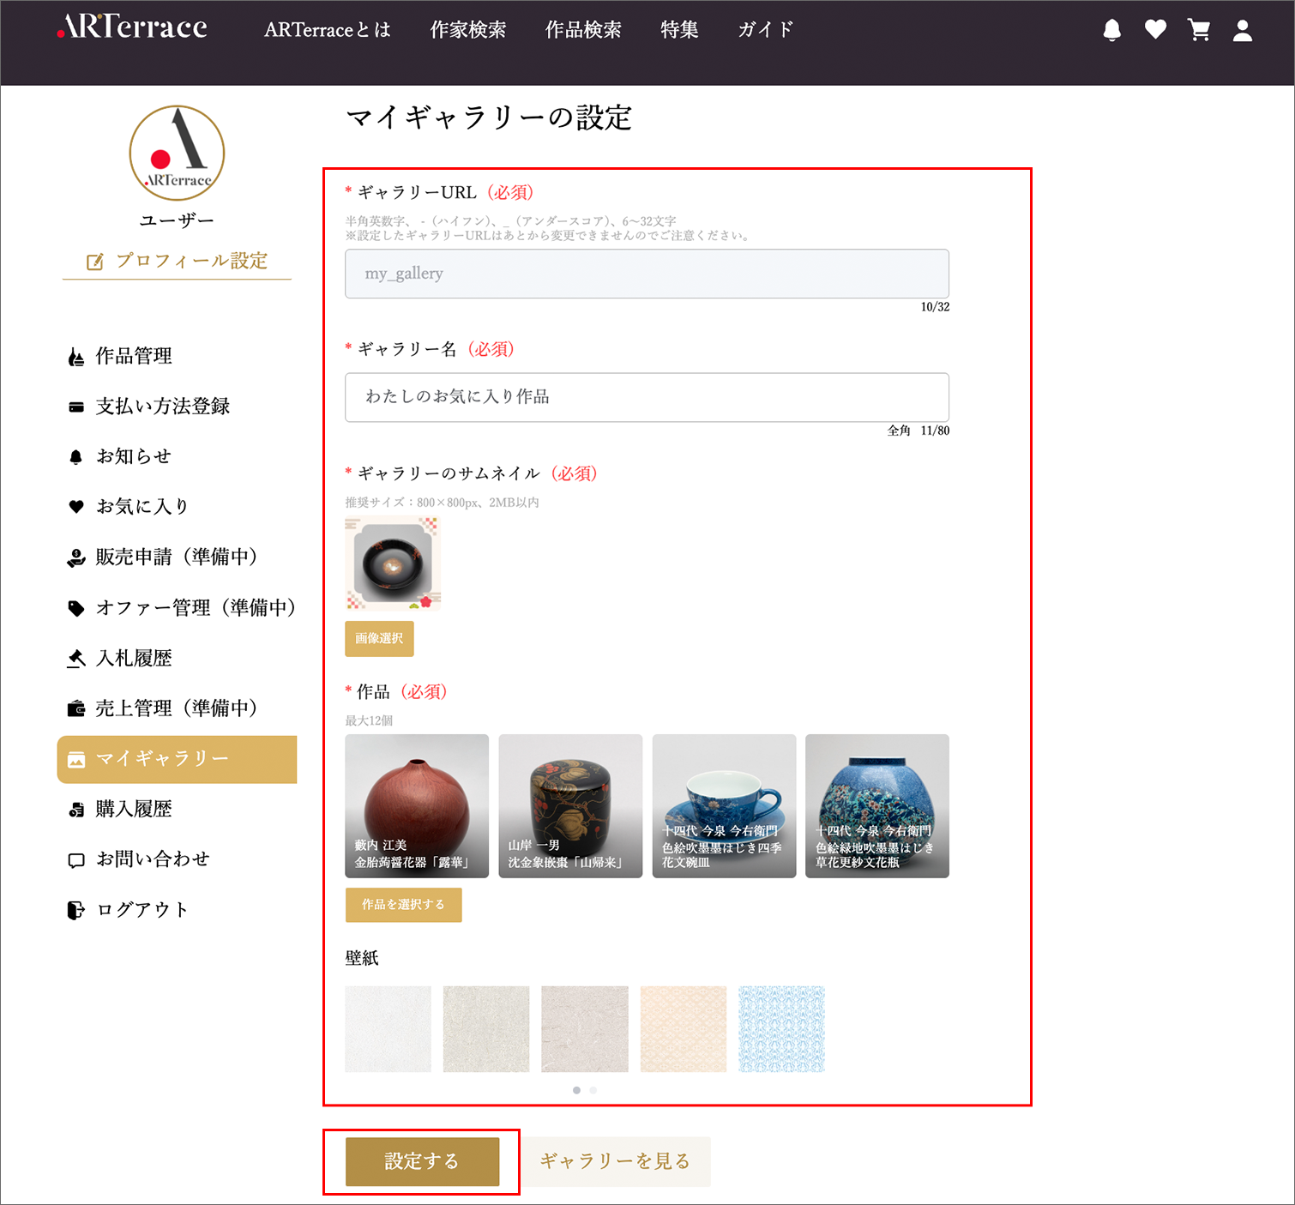Open プロフィール設定 link

[177, 261]
